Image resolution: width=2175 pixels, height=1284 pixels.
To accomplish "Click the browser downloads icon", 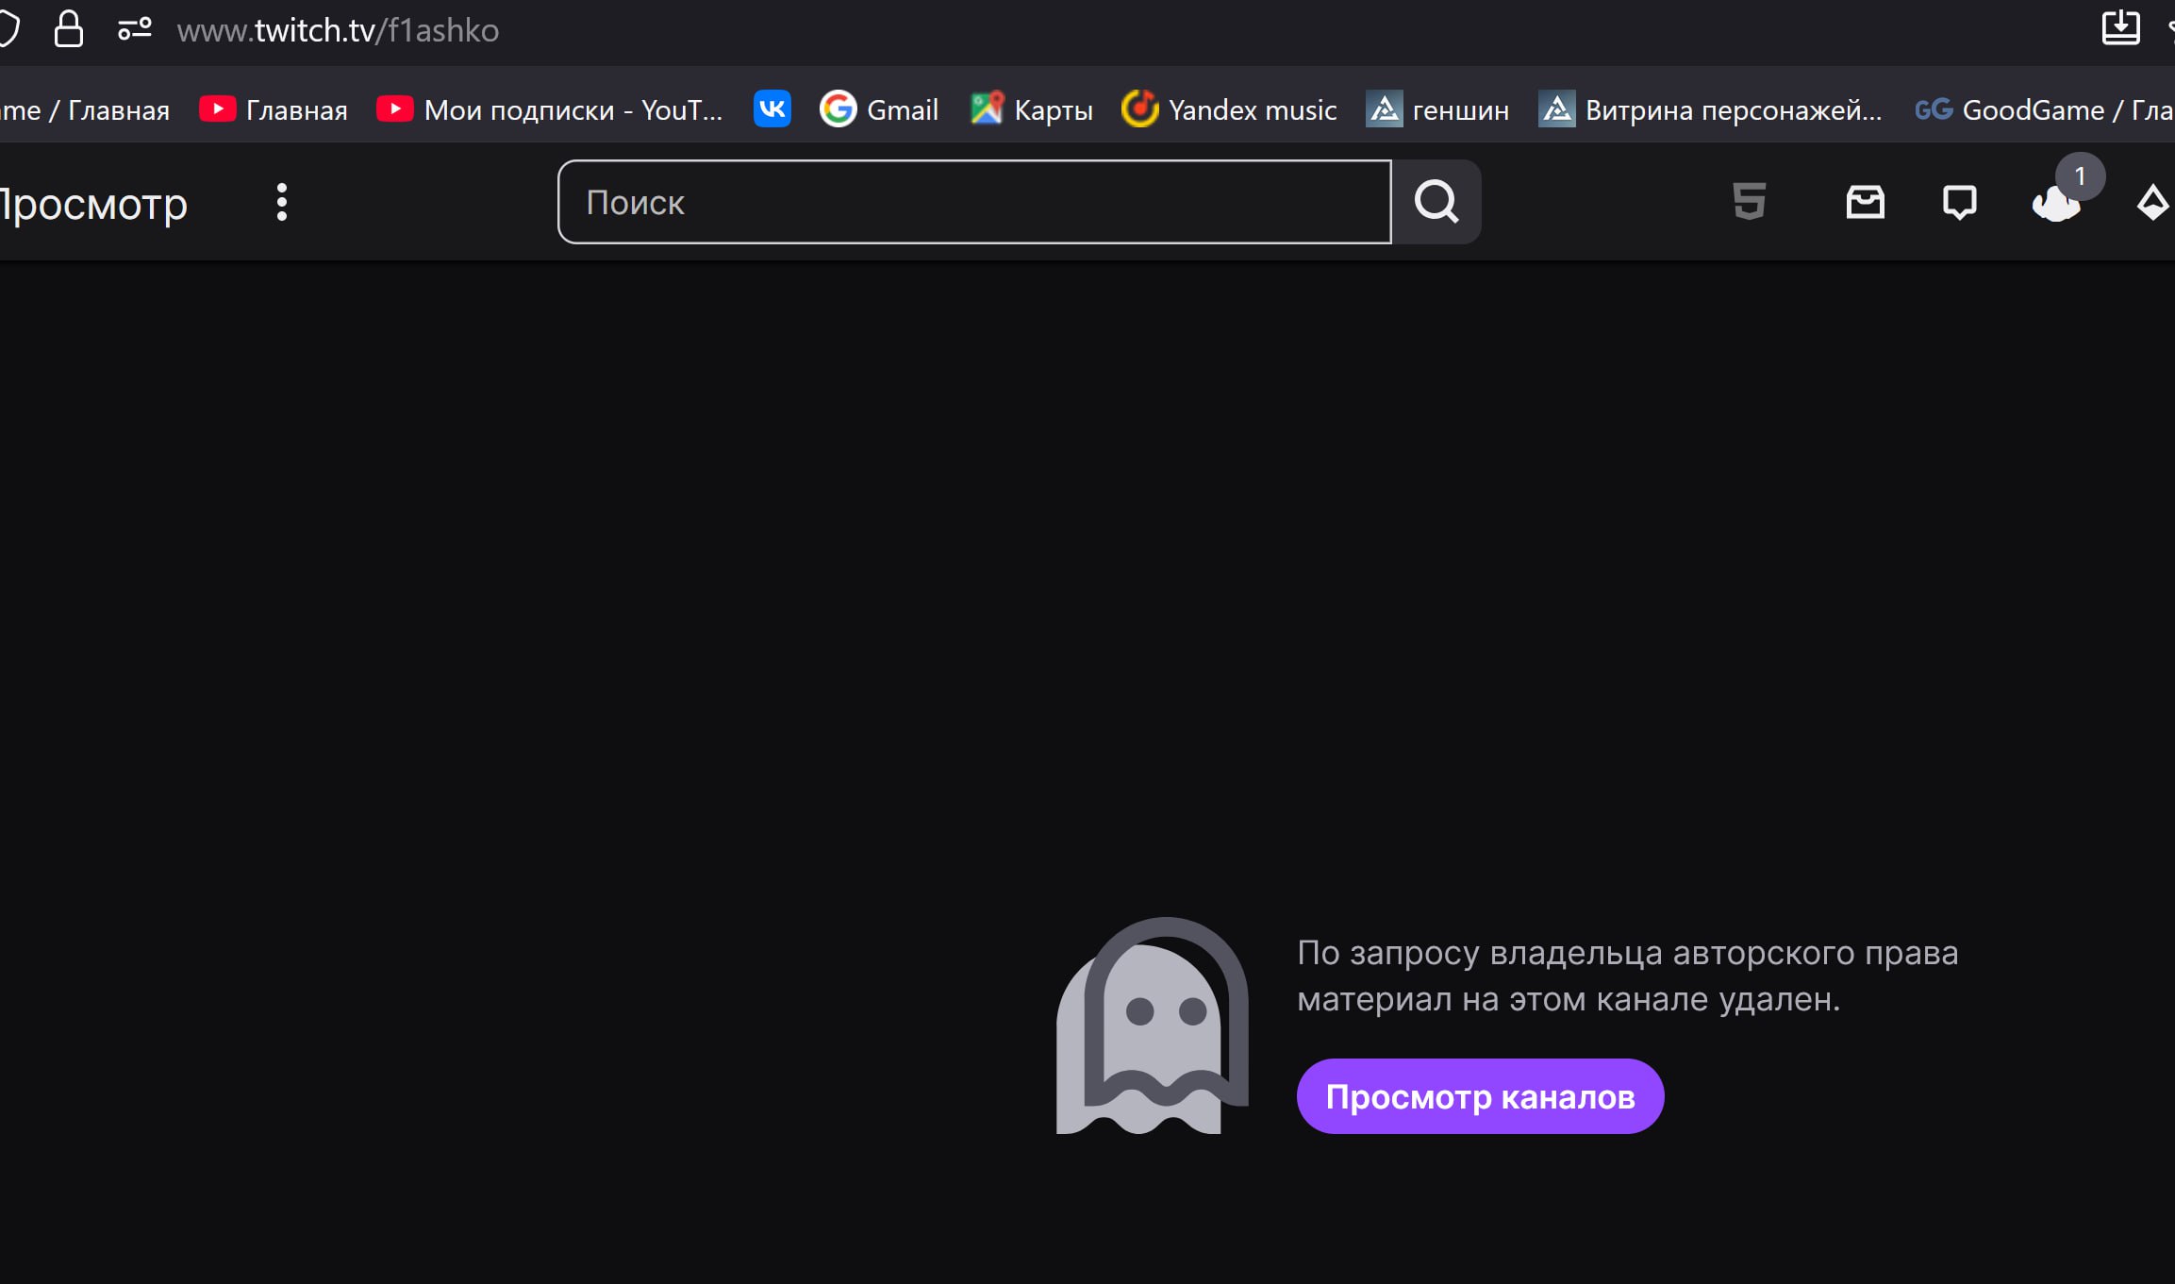I will [2120, 27].
